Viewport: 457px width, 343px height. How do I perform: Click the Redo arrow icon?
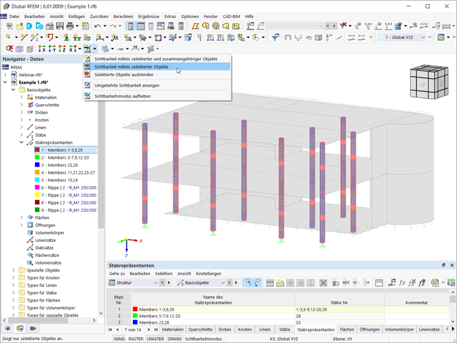113,26
